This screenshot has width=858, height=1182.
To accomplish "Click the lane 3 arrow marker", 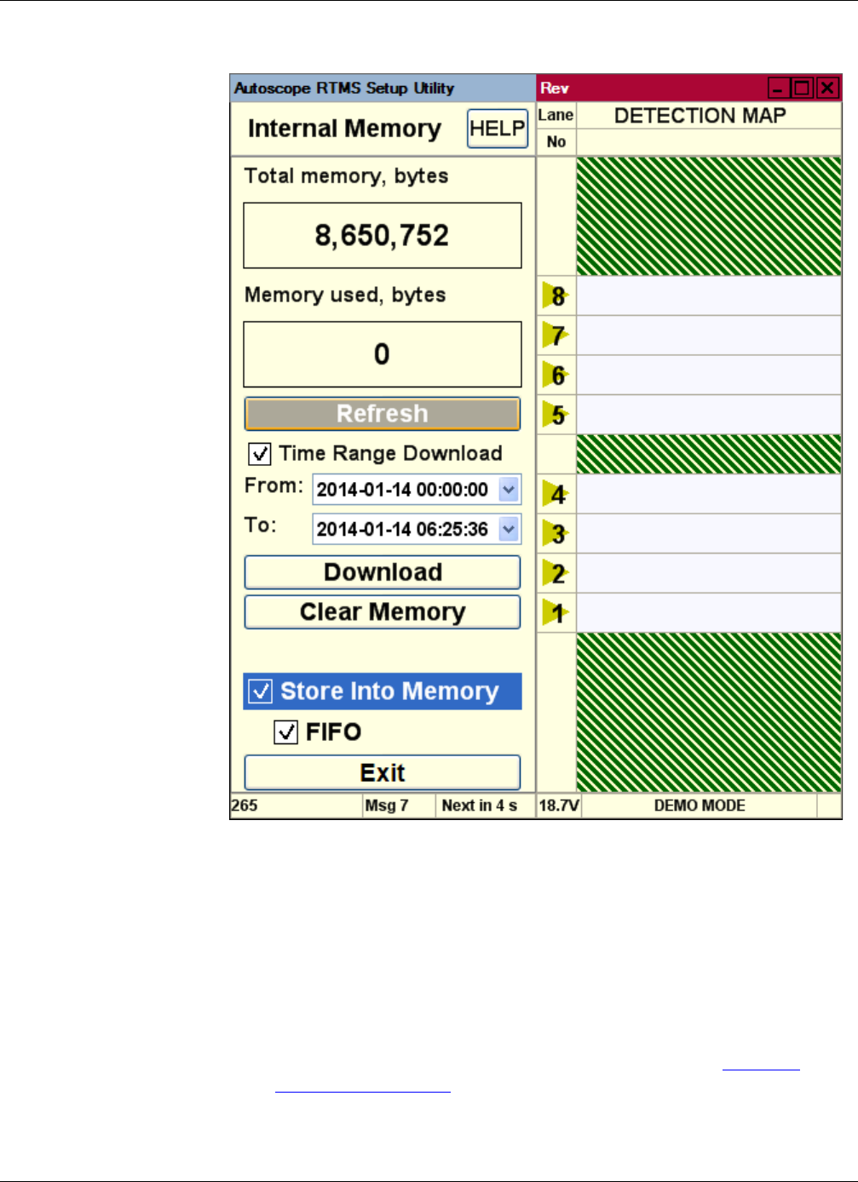I will tap(556, 534).
